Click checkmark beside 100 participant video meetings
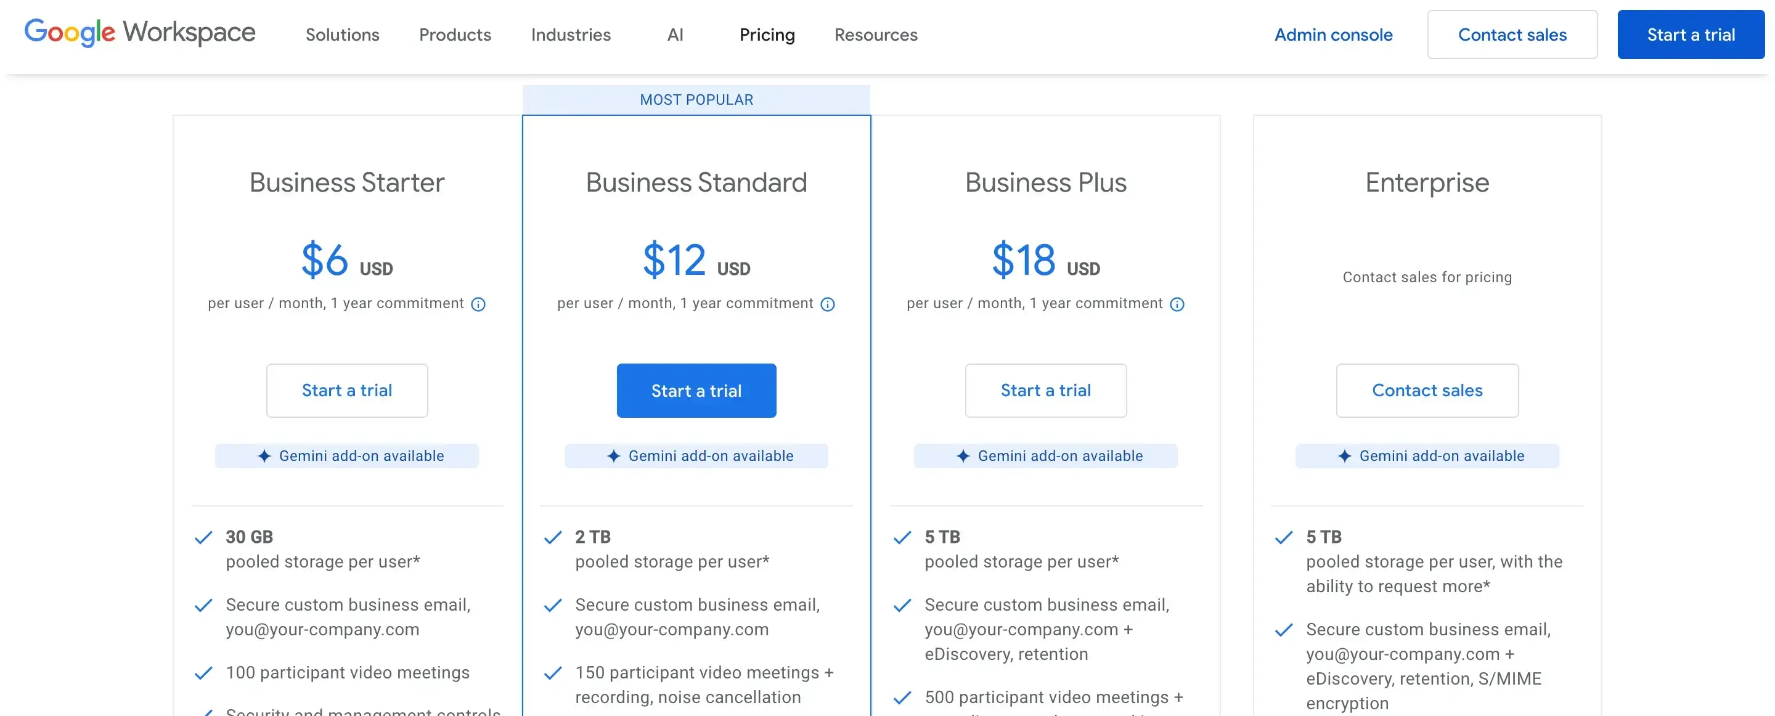This screenshot has width=1775, height=716. click(x=203, y=673)
